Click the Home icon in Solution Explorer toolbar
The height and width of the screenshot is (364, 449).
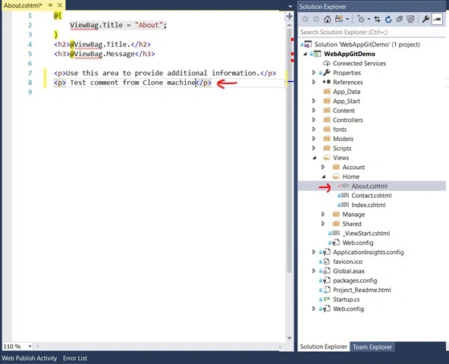coord(327,19)
